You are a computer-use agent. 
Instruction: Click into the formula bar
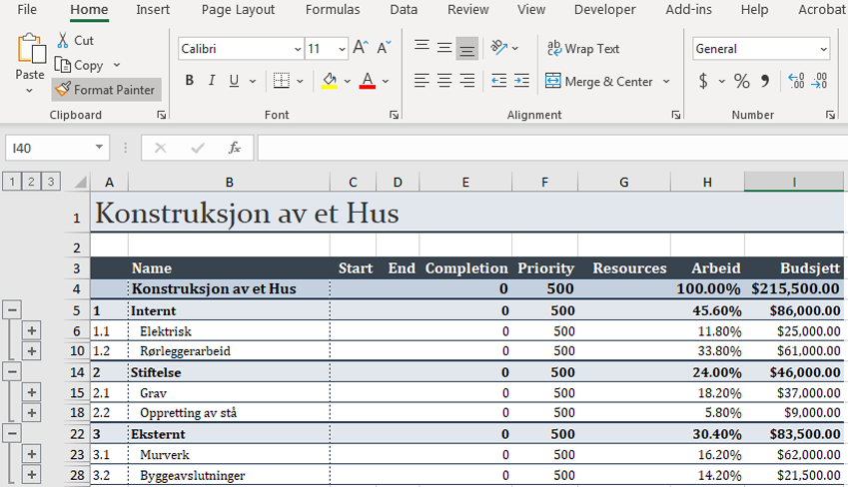click(552, 148)
